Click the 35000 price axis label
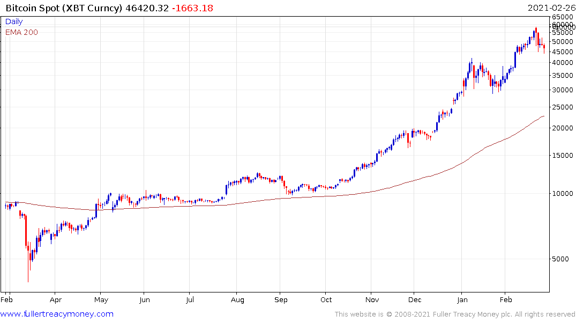 coord(563,76)
